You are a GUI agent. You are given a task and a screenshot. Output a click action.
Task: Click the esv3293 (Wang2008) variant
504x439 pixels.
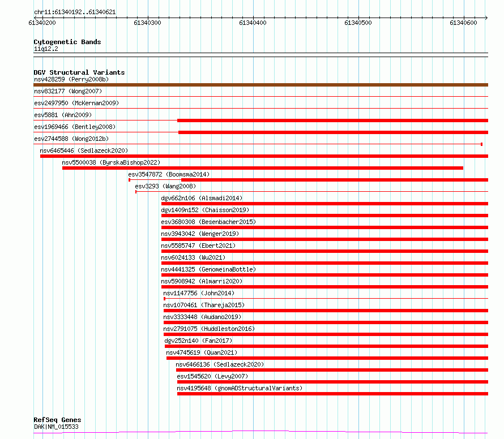(x=165, y=186)
